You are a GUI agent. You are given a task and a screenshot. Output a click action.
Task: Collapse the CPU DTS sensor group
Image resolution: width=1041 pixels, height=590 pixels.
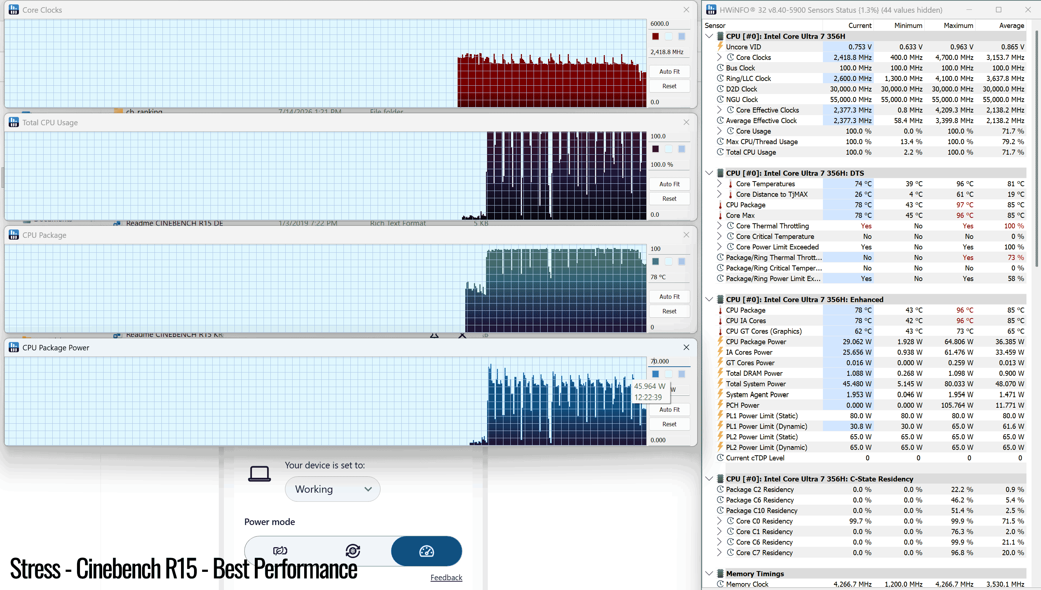709,173
